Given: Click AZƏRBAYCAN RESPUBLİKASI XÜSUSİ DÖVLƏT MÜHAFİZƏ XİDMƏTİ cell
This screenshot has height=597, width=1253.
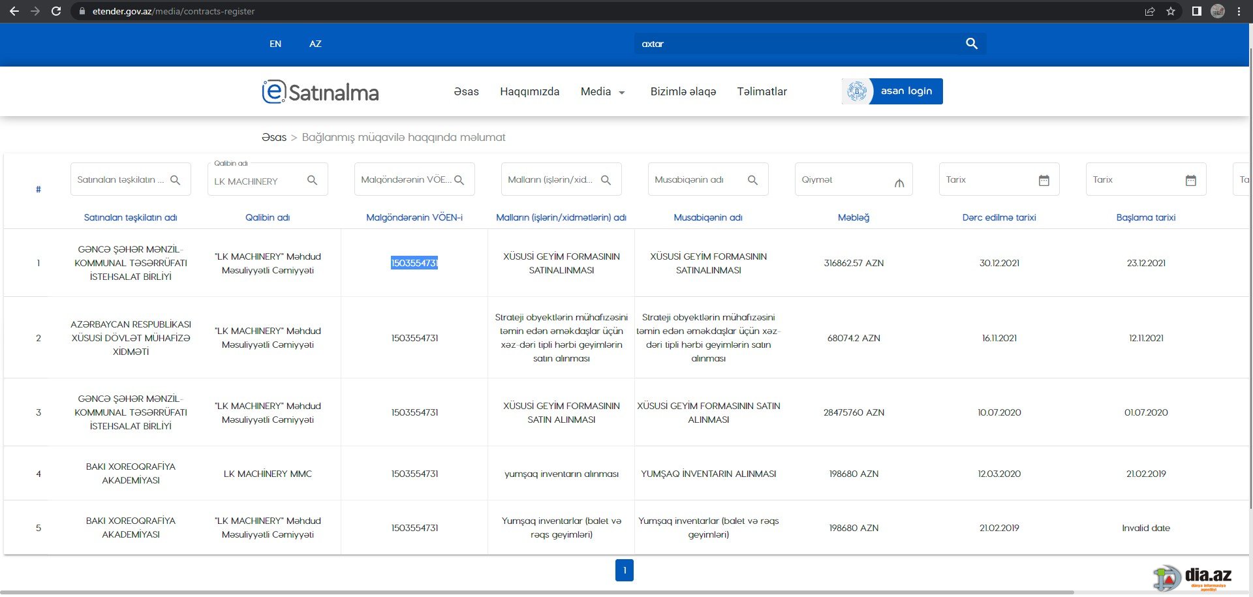Looking at the screenshot, I should coord(131,338).
